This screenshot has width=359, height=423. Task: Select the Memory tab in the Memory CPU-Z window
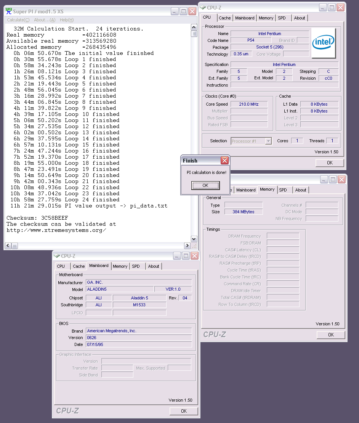(x=267, y=190)
